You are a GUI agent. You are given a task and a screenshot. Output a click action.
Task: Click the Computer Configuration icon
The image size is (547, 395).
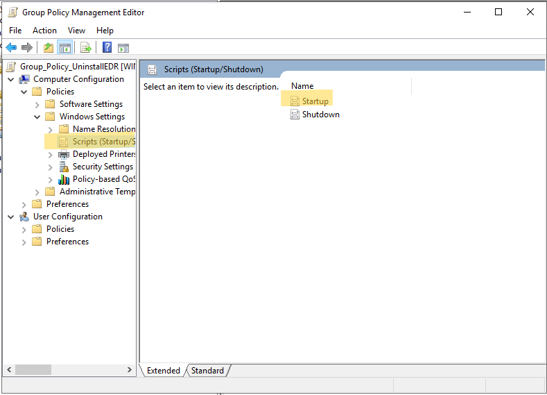pyautogui.click(x=24, y=79)
